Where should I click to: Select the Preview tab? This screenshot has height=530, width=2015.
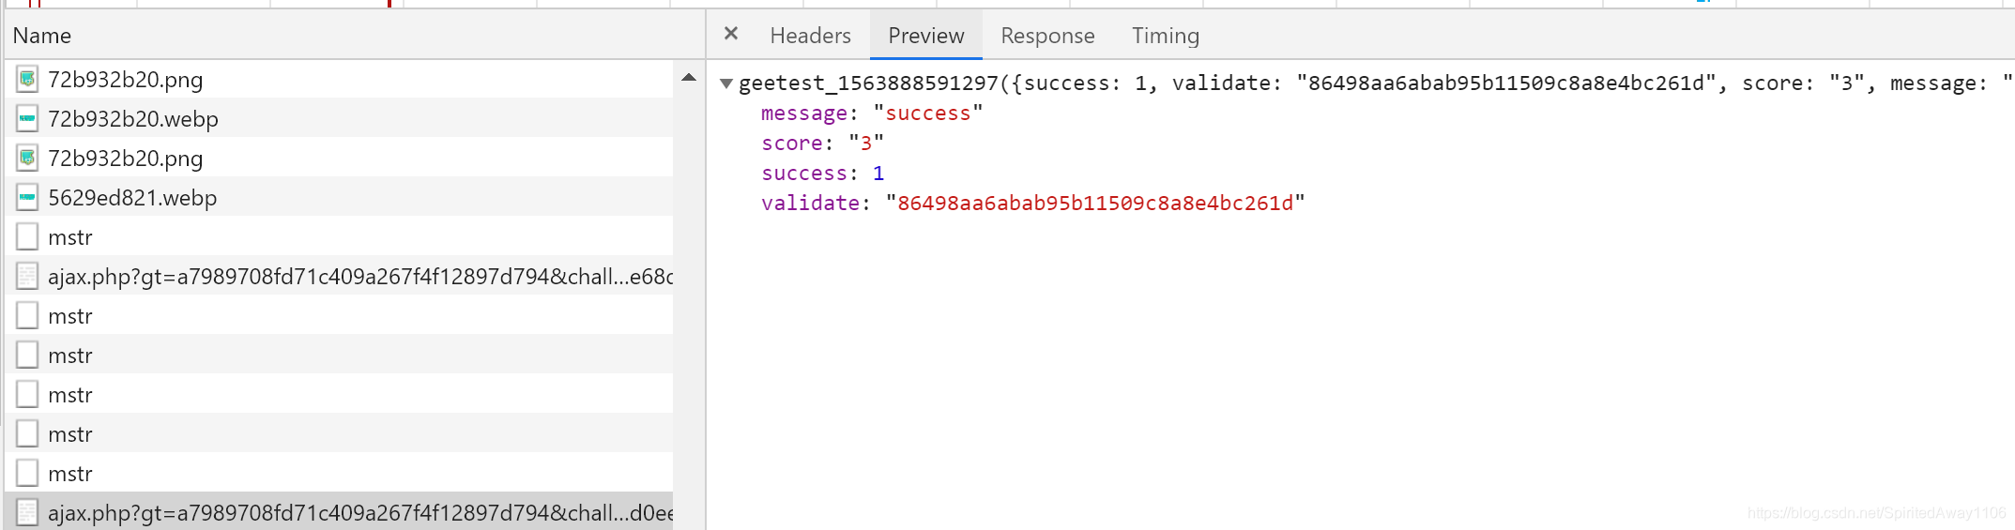click(x=925, y=36)
